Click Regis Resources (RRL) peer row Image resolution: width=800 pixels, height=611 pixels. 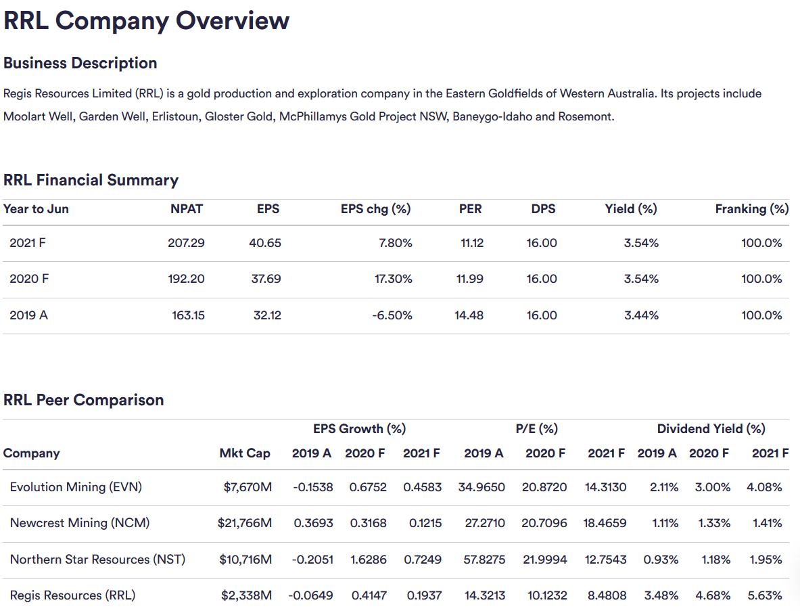(x=72, y=595)
